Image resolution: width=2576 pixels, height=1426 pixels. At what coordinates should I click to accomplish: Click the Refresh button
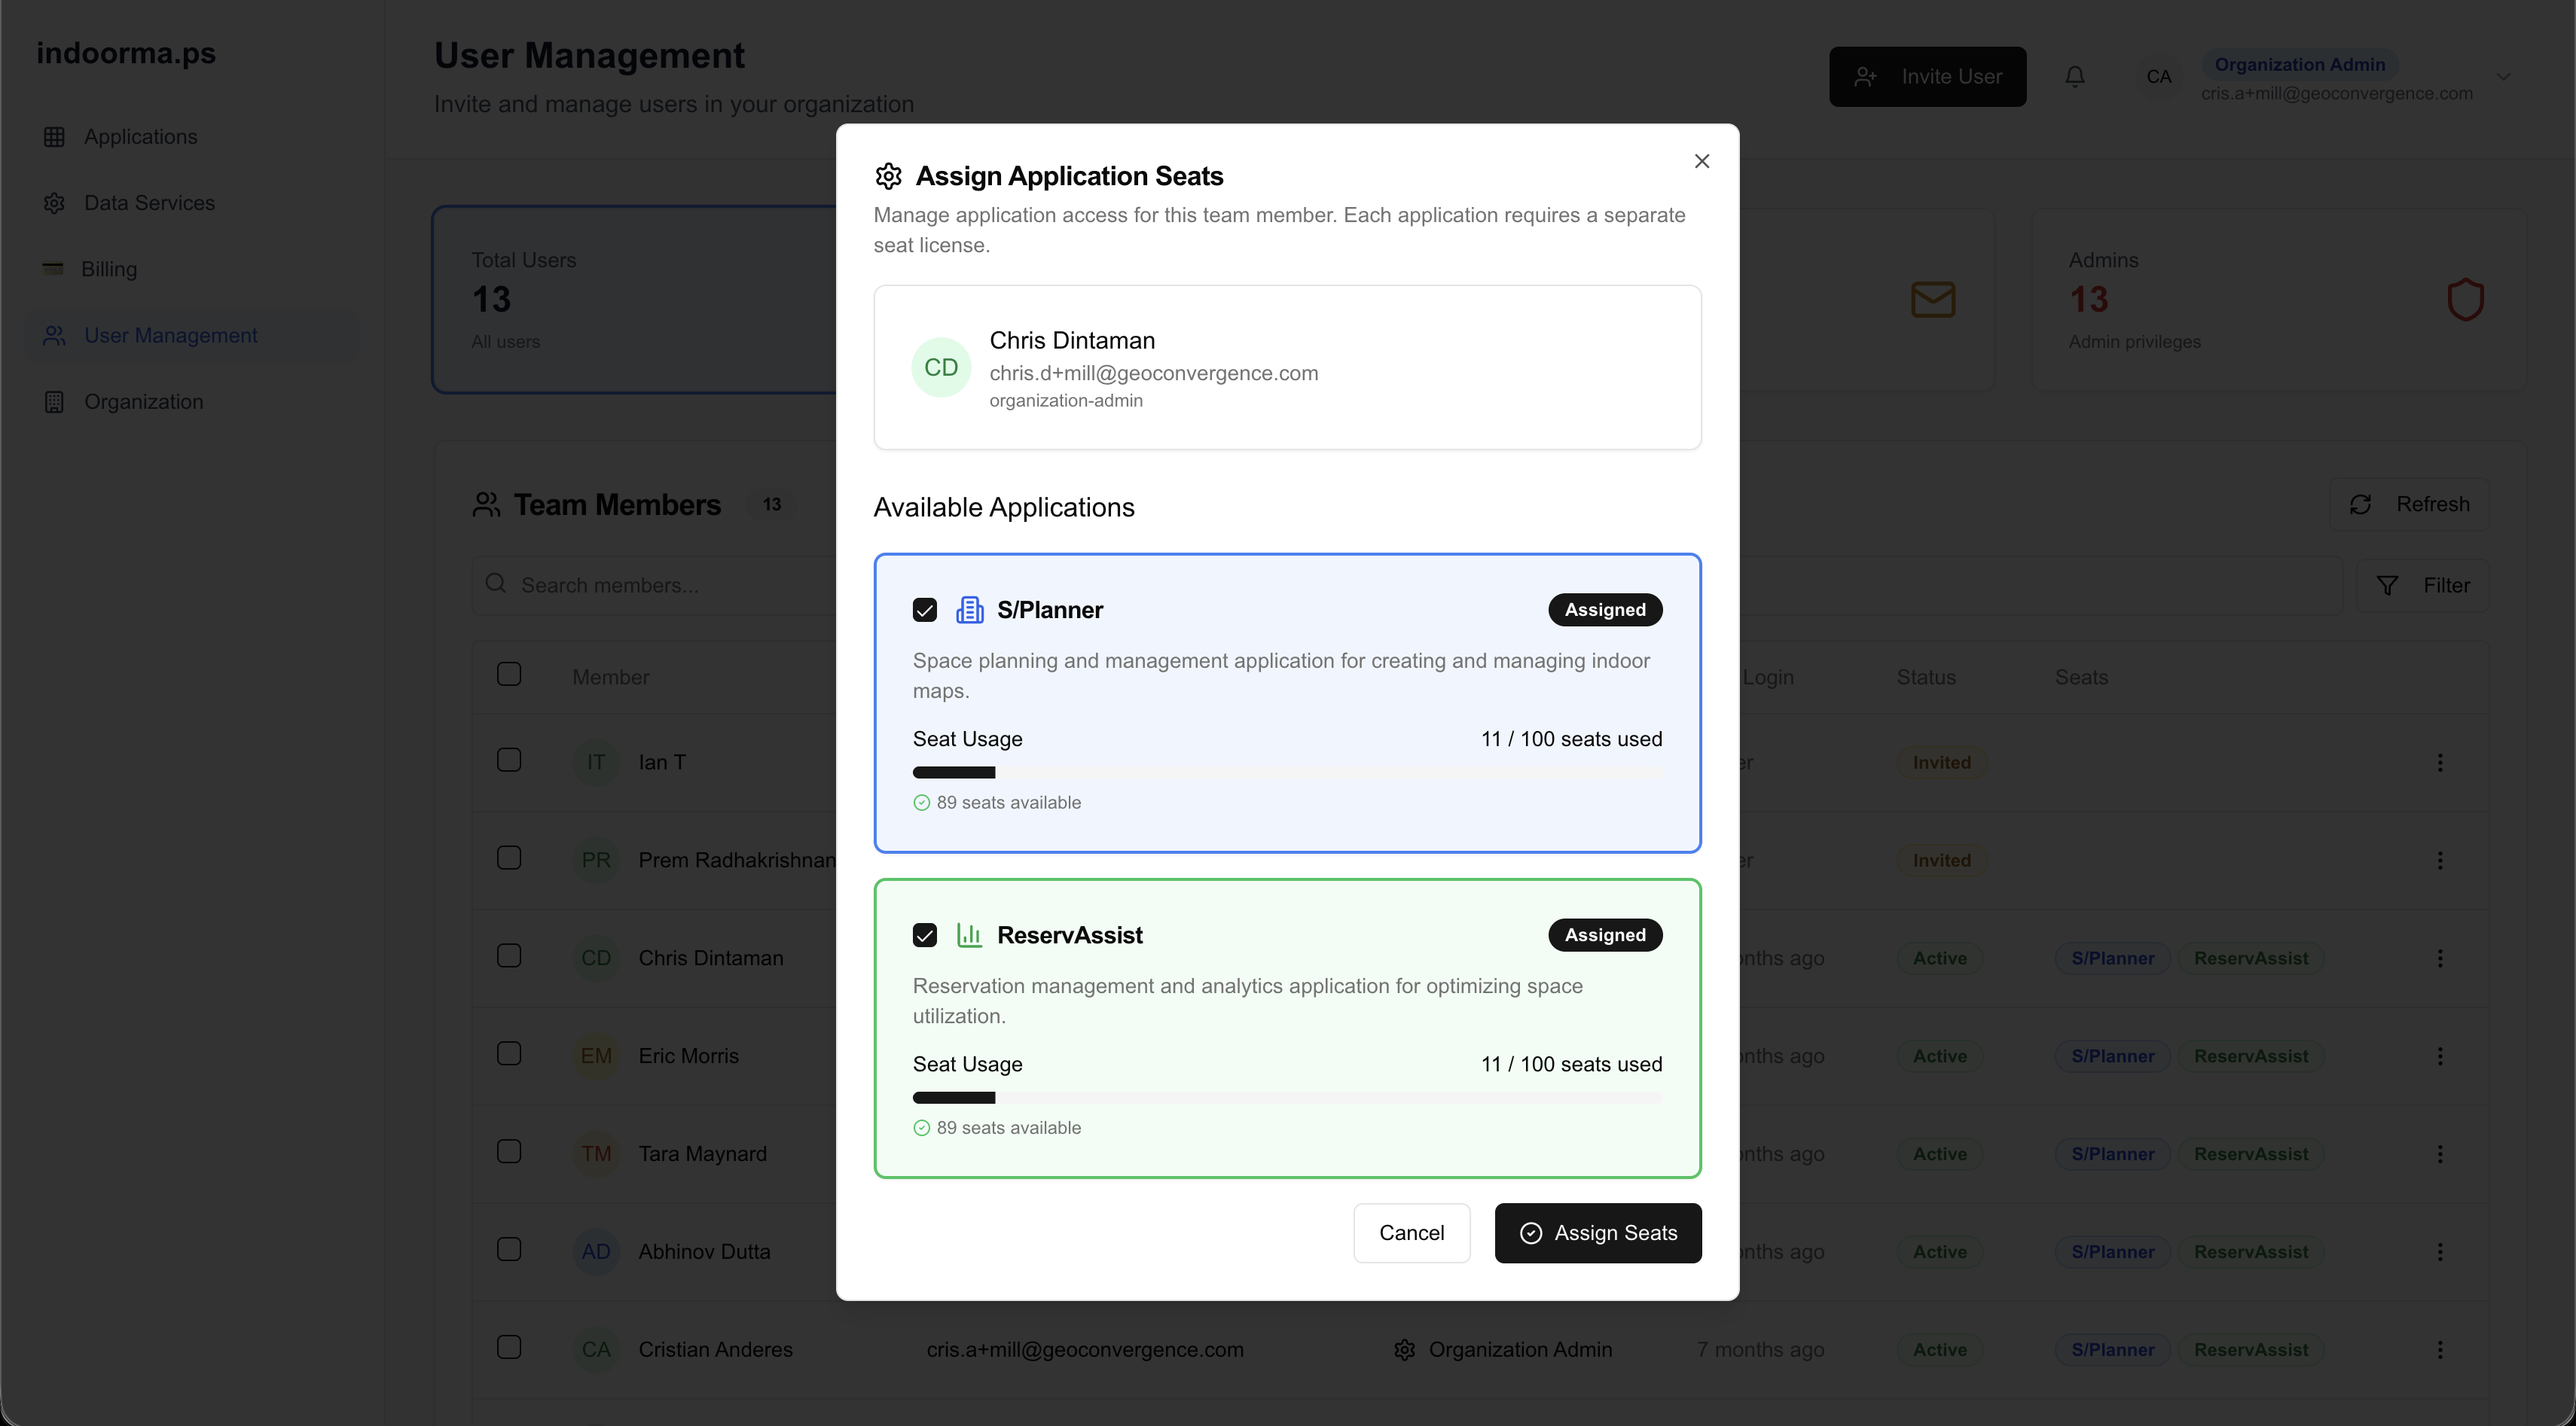(2409, 504)
